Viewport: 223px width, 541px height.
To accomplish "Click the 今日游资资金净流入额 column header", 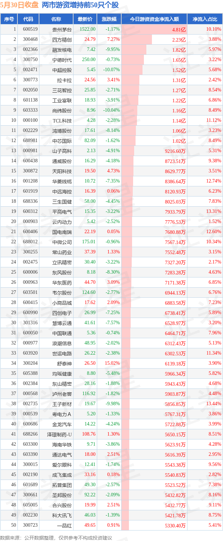I will click(154, 19).
